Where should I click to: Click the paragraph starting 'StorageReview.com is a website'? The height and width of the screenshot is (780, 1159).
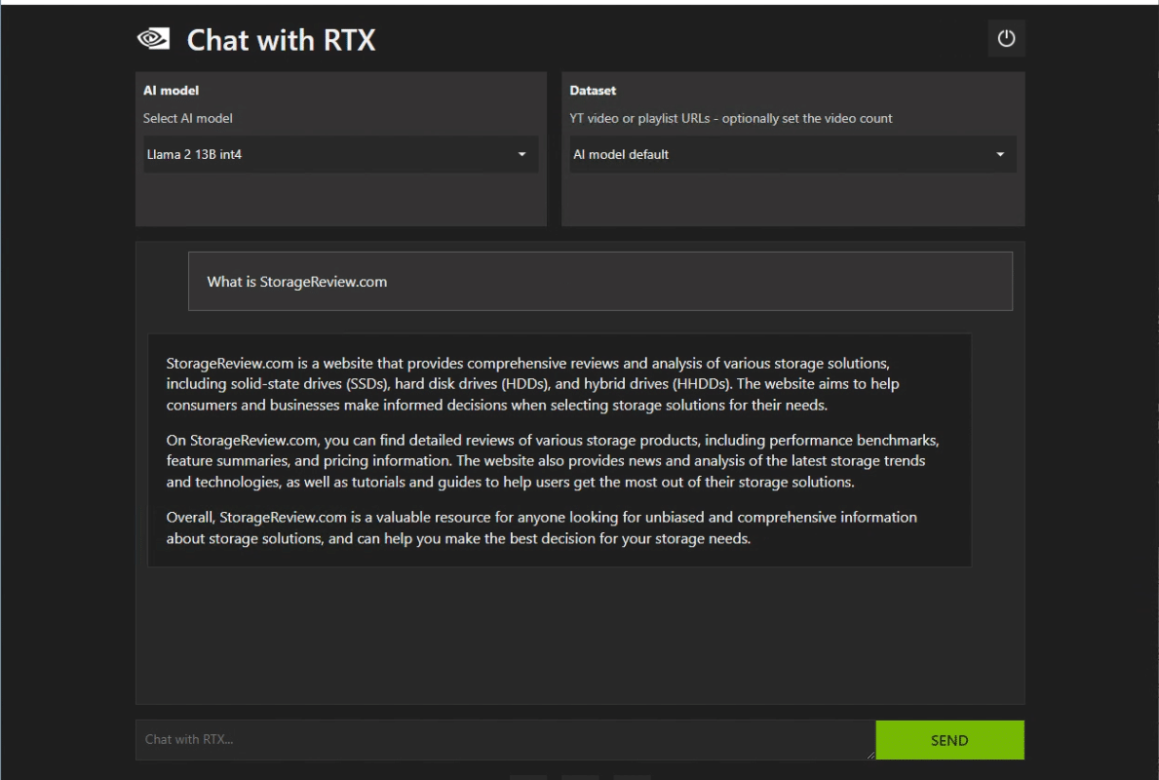pos(532,384)
